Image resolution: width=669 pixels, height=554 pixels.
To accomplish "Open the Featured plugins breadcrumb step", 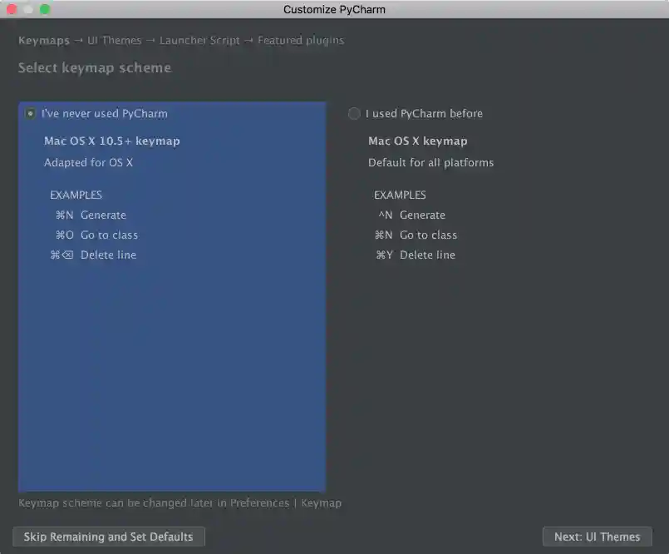I will (300, 40).
